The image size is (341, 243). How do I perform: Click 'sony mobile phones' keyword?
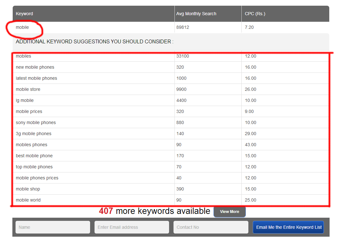click(x=36, y=122)
